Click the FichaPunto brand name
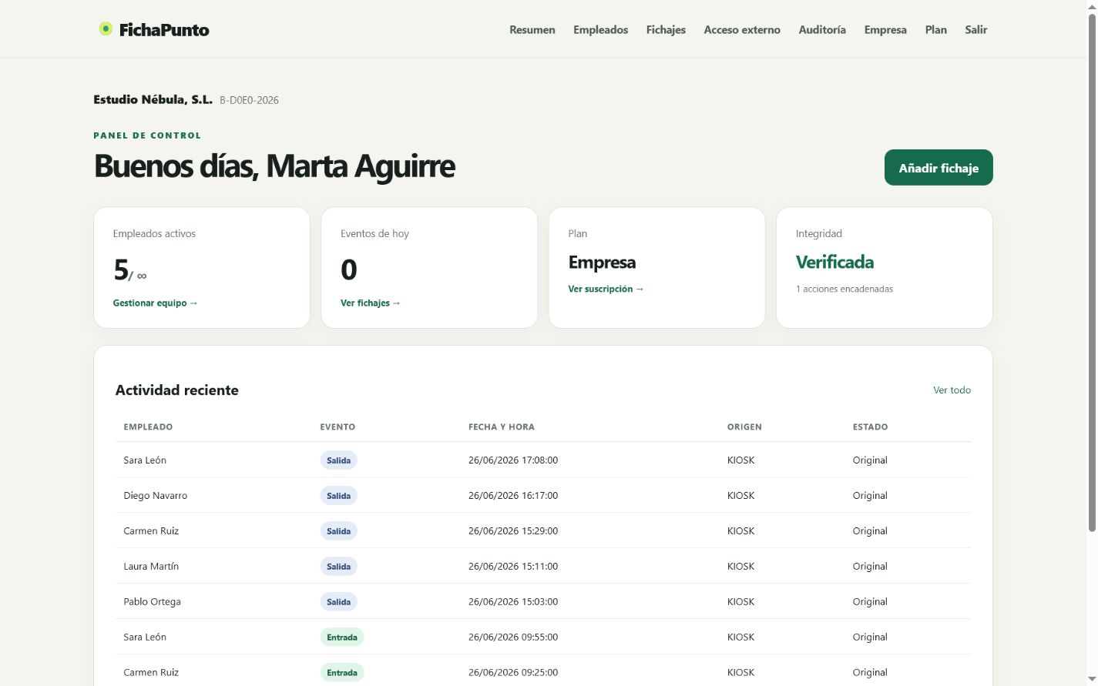 point(164,30)
